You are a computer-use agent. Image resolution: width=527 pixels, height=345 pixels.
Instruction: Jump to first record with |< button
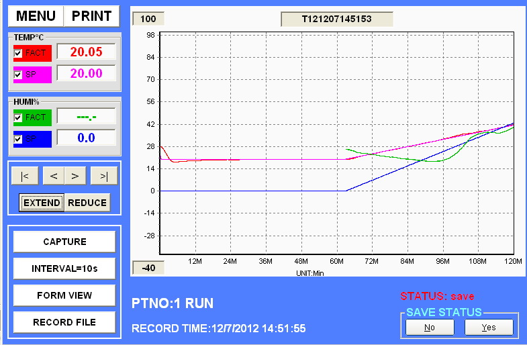(25, 176)
